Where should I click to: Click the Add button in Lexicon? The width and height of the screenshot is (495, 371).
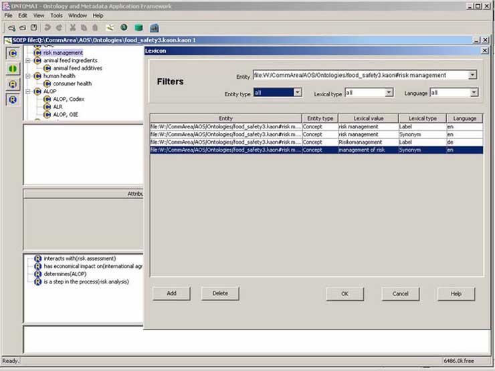point(172,293)
